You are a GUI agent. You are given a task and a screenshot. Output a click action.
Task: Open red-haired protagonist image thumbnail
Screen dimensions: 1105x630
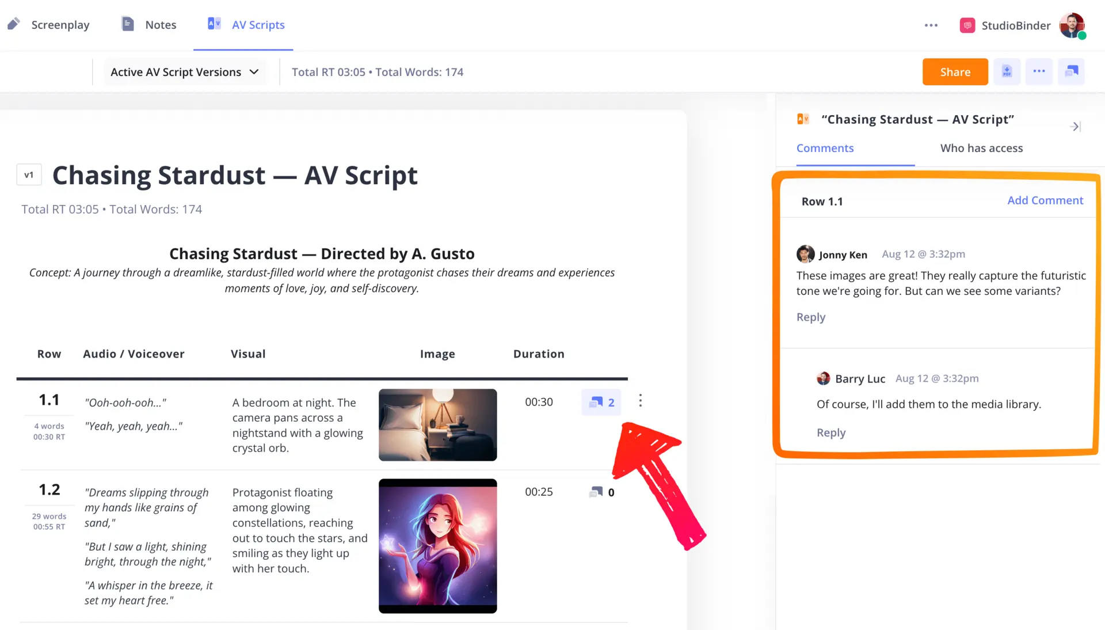pos(438,546)
